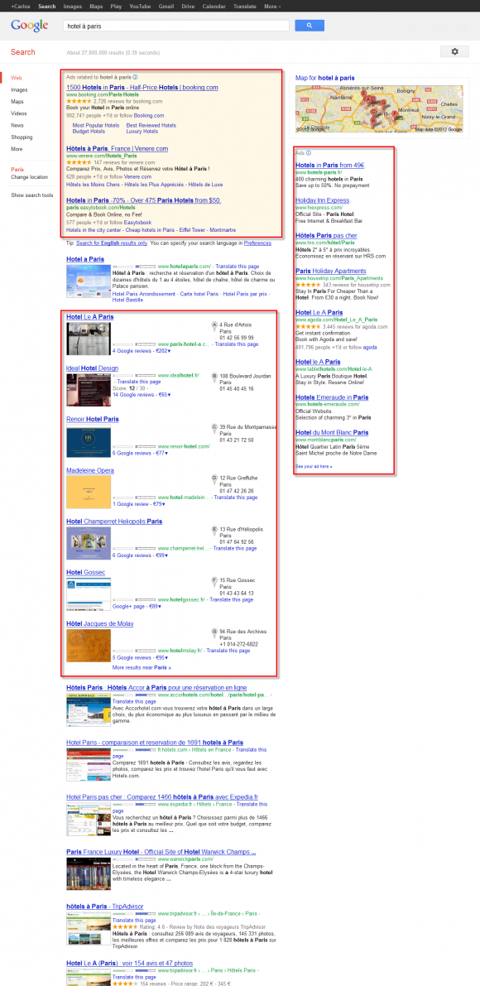Click info icon next to right-column Ads label
Screen dimensions: 480x986
(309, 153)
